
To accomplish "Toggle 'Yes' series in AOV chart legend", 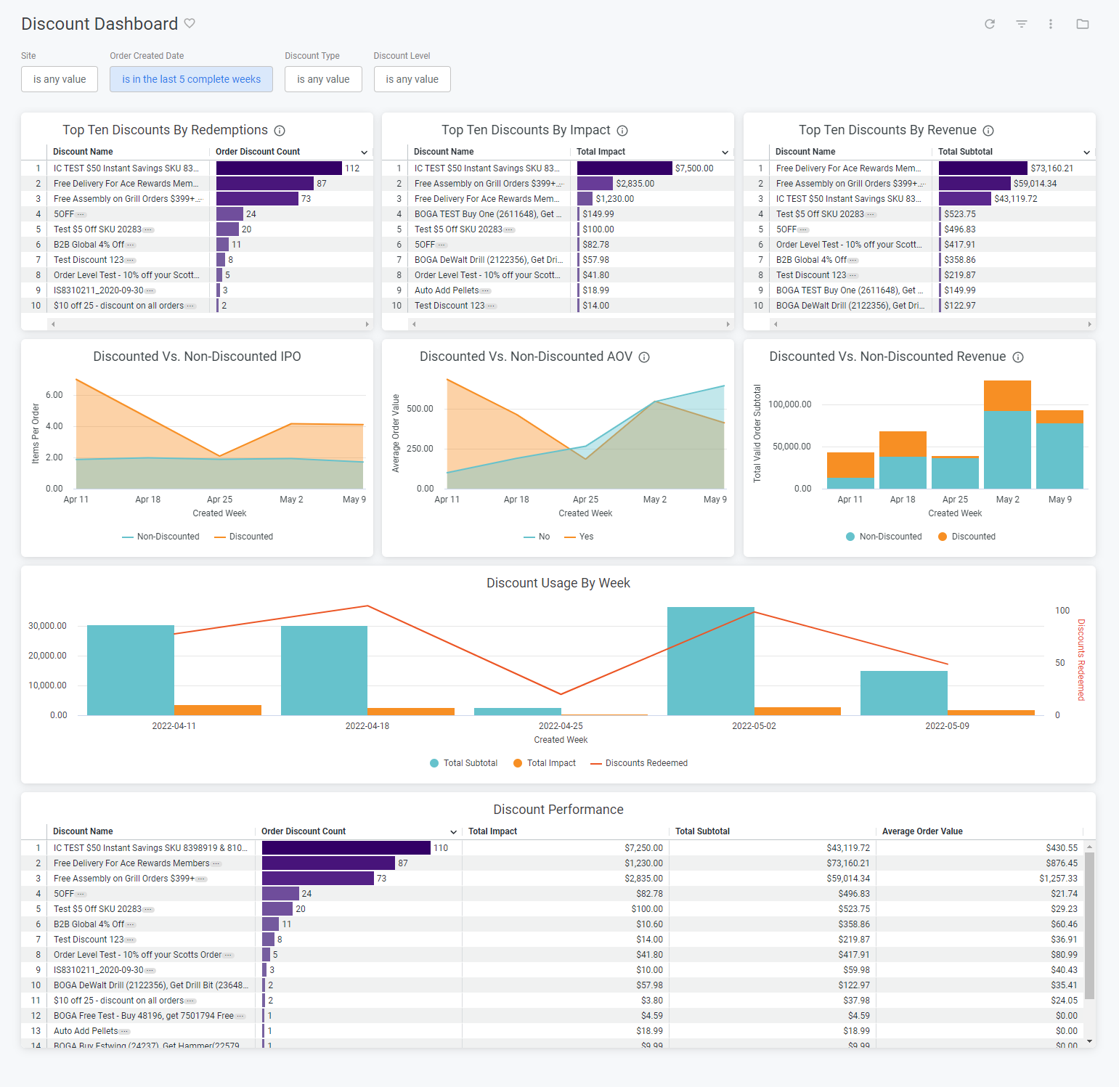I will pos(579,537).
